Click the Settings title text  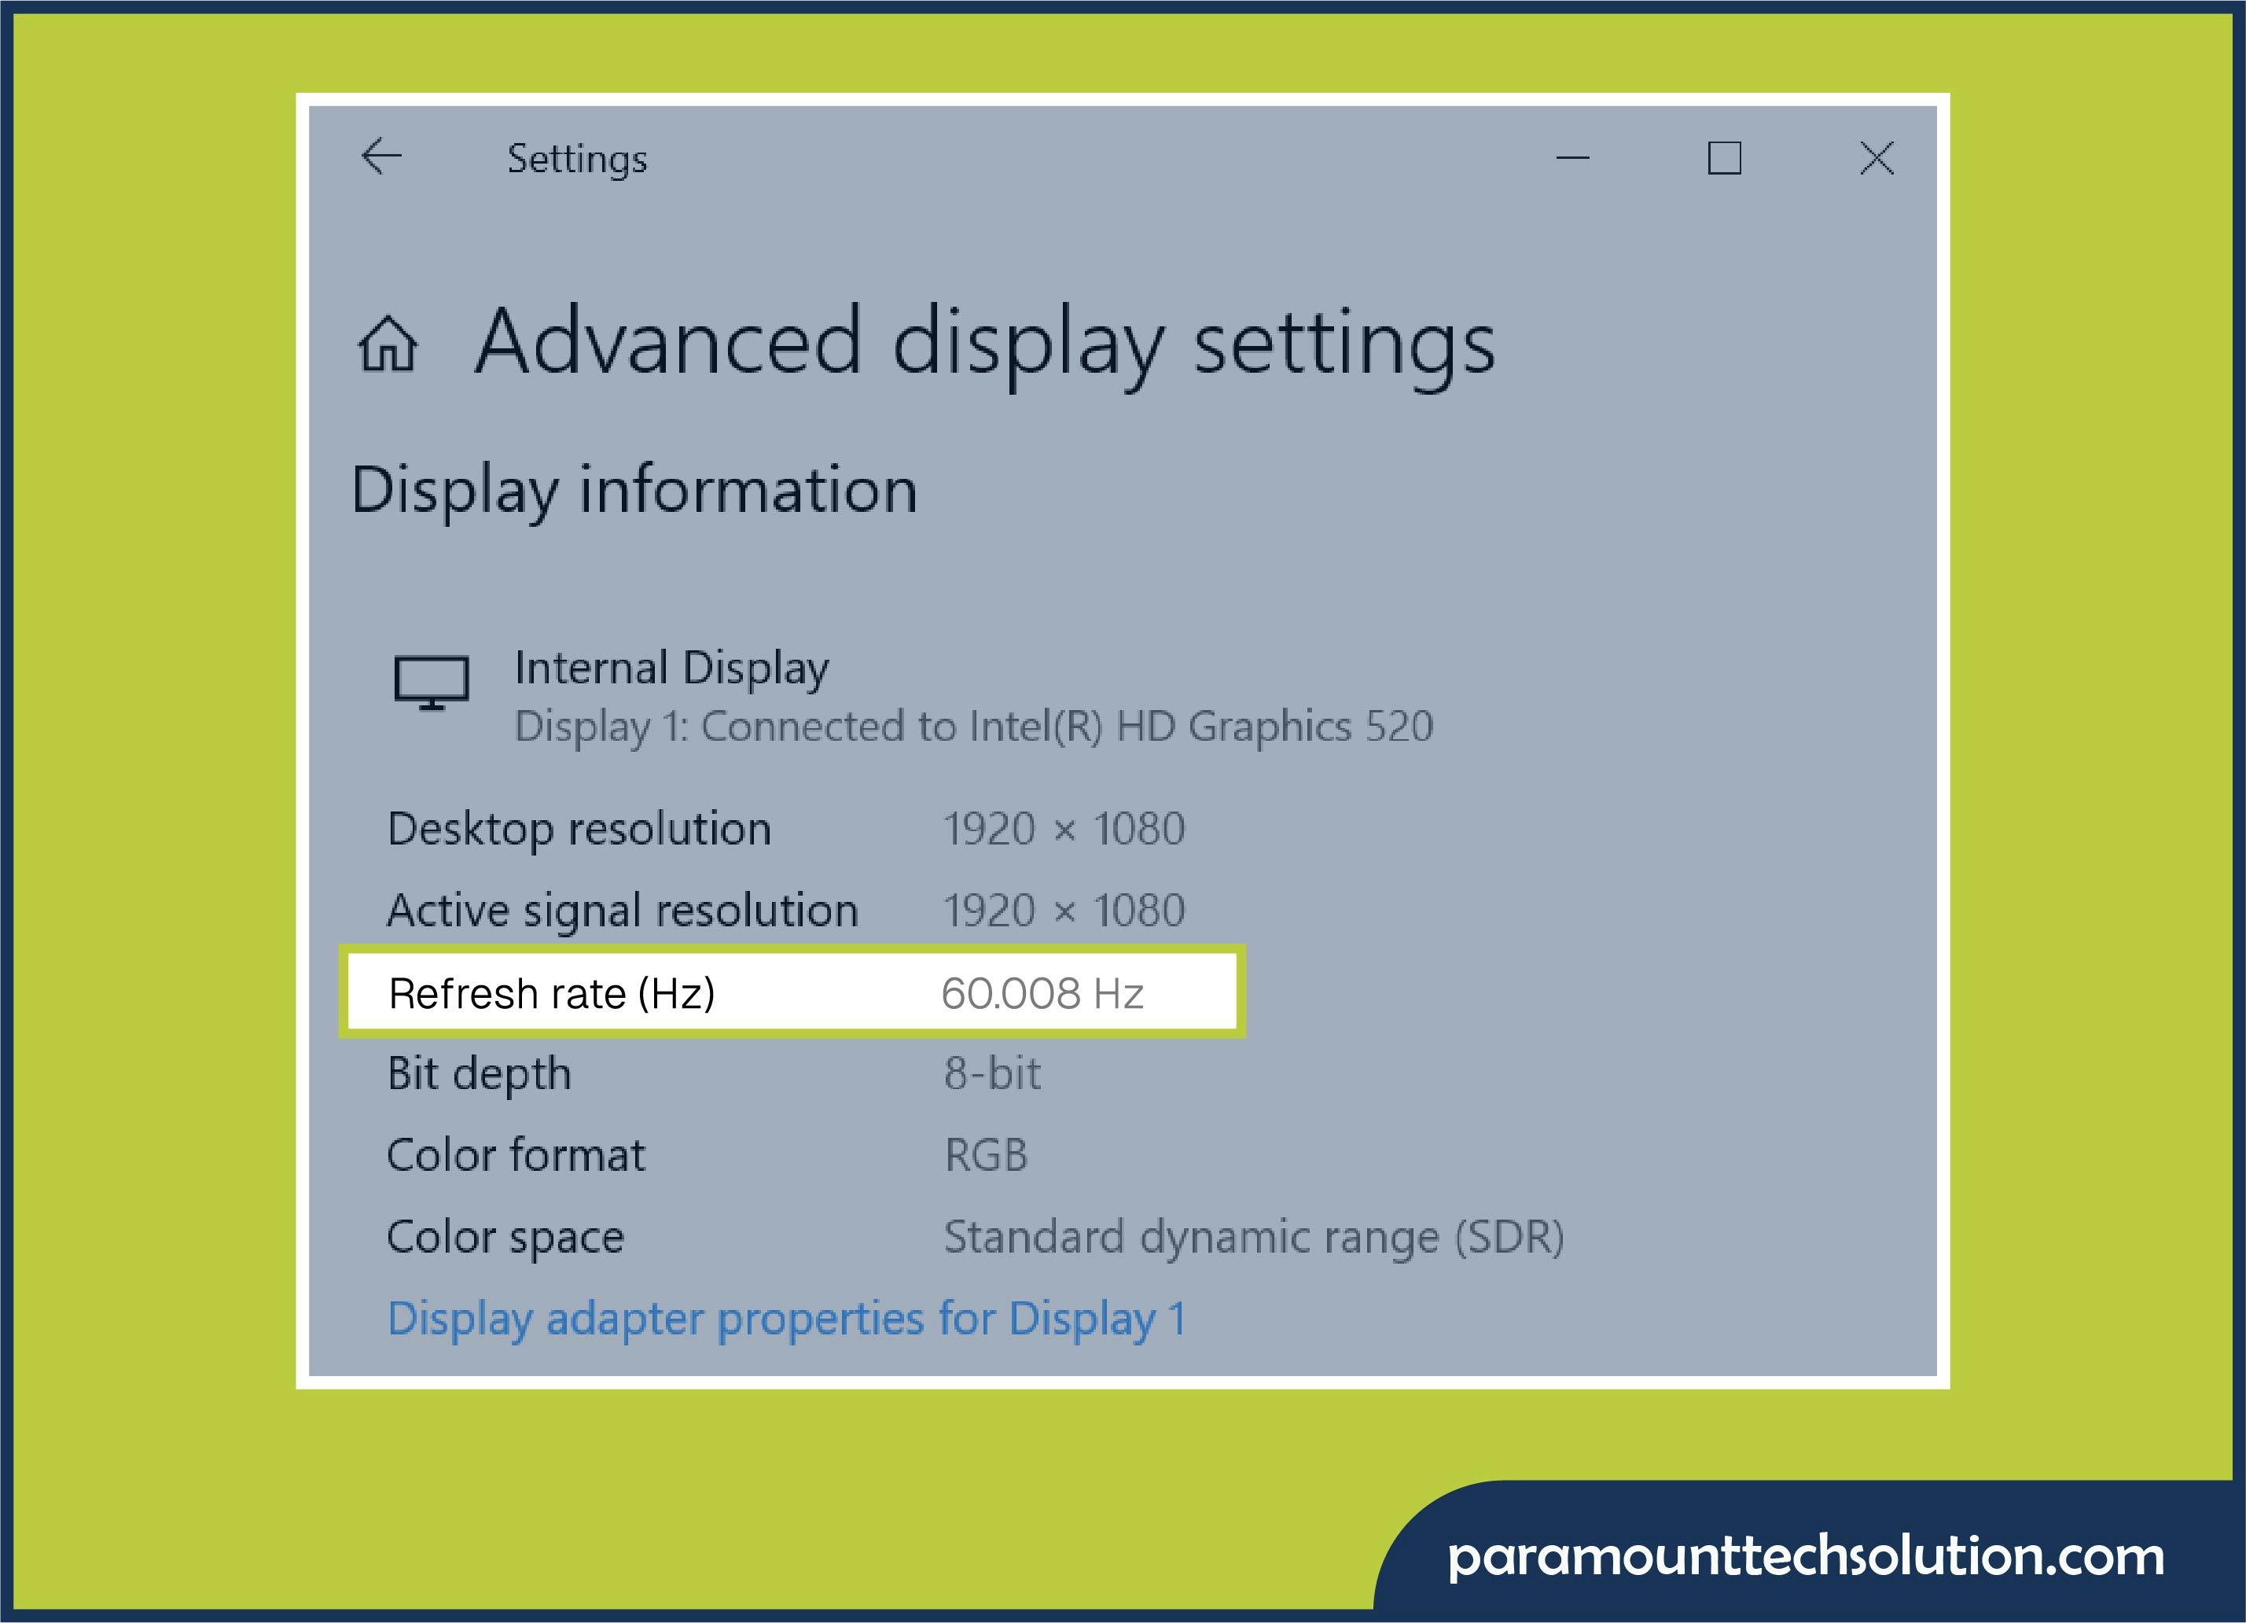point(576,160)
